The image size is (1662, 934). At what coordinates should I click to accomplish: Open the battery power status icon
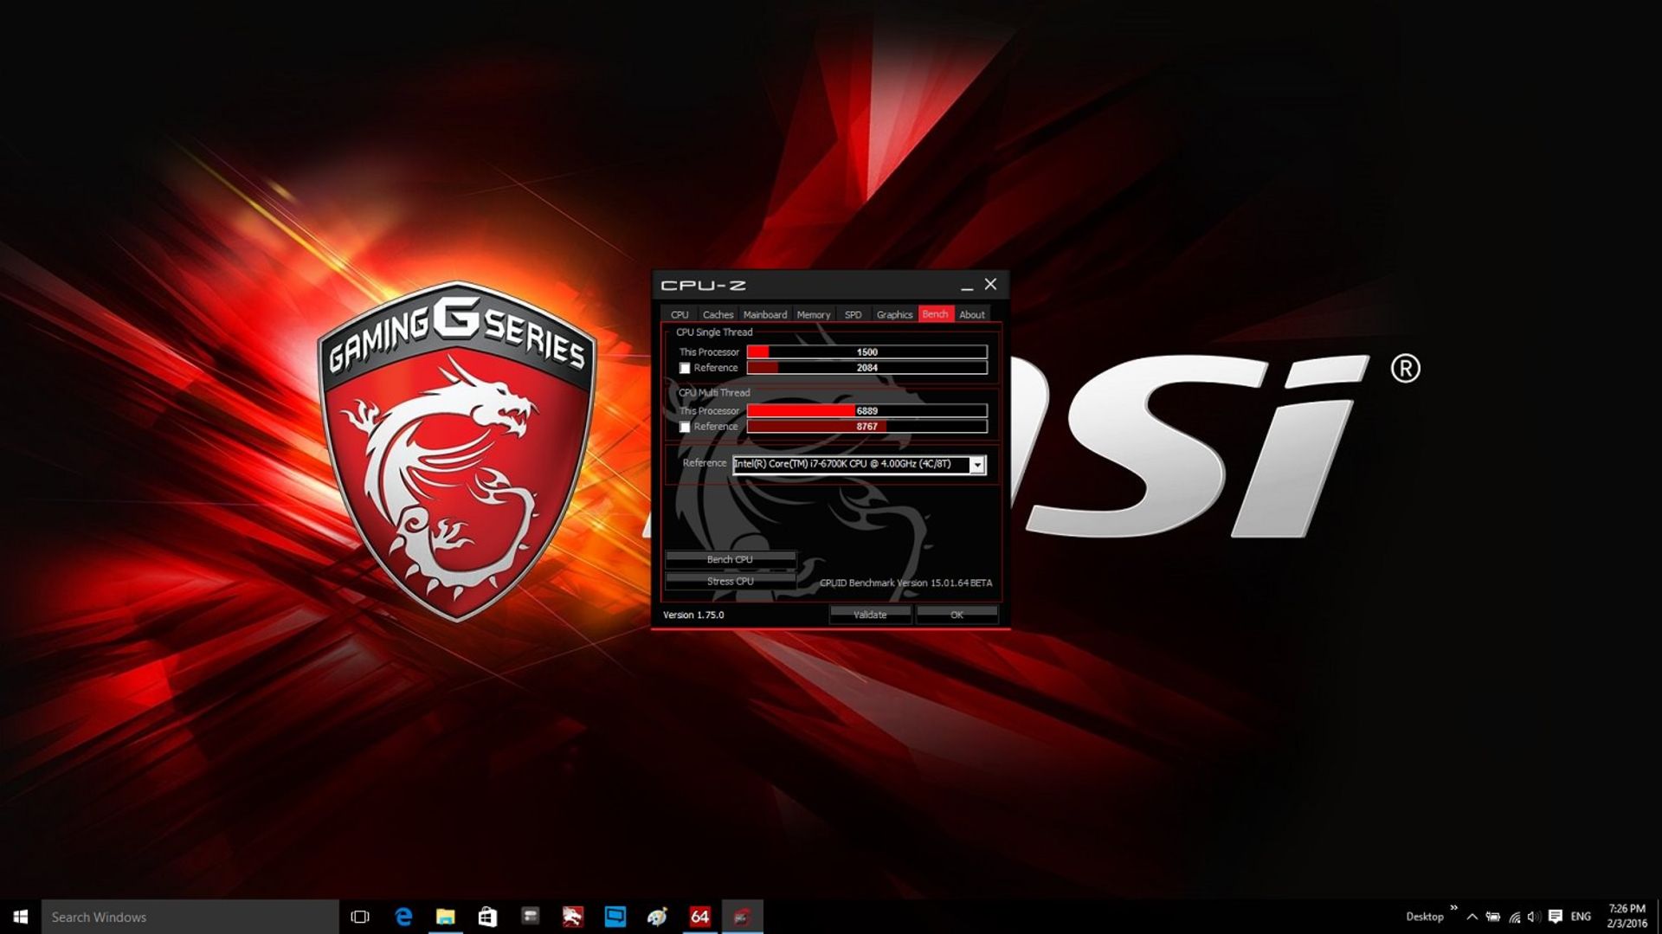[1493, 917]
